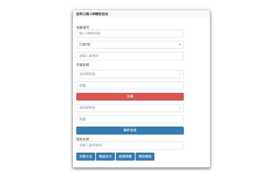Click the 冠军口袋-GM授权后台 panel title
This screenshot has width=268, height=171.
tap(92, 14)
